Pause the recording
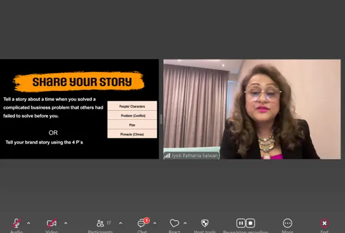The width and height of the screenshot is (345, 233). click(x=241, y=223)
